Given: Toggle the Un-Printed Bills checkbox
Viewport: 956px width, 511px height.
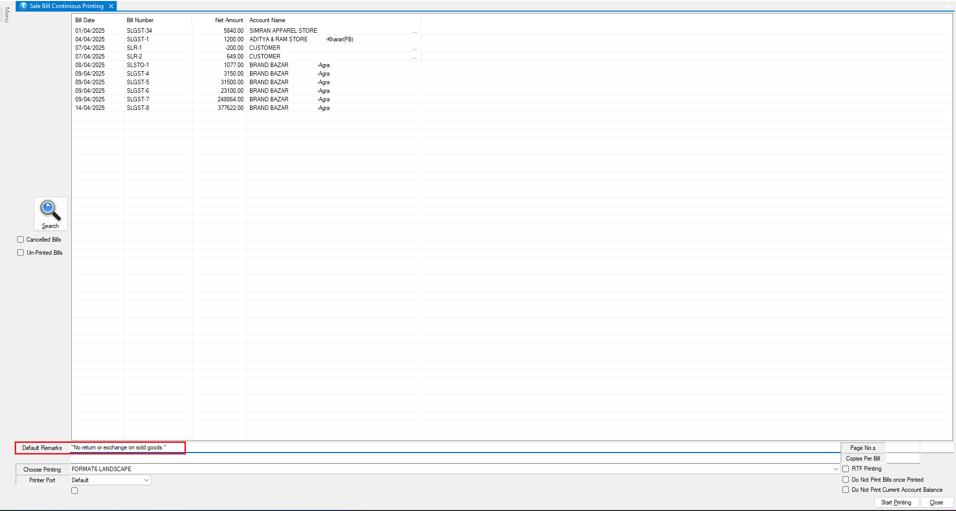Looking at the screenshot, I should click(x=21, y=253).
